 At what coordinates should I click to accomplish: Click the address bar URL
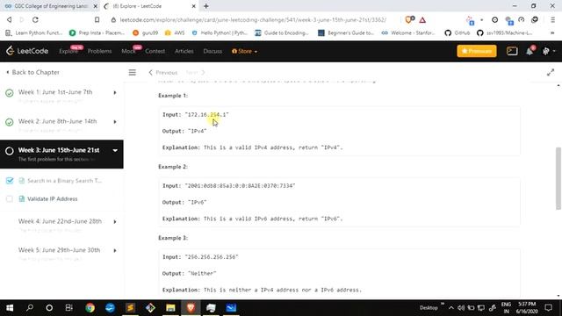pyautogui.click(x=253, y=20)
